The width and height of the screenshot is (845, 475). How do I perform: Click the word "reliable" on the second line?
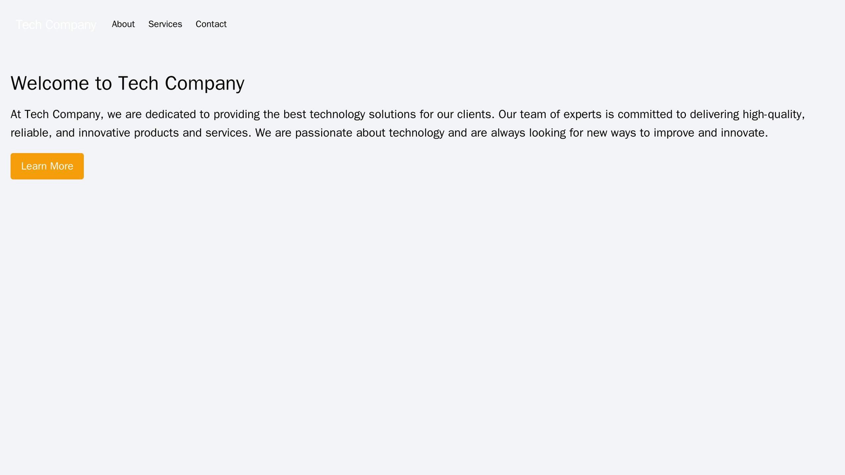(30, 133)
